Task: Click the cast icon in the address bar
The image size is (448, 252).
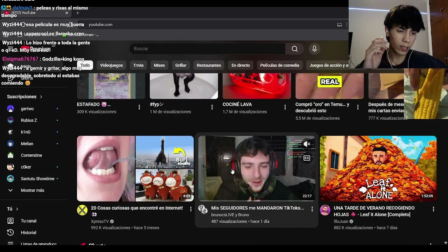Action: 339,24
